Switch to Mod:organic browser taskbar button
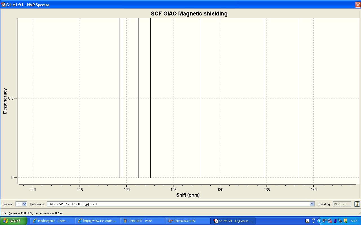This screenshot has width=361, height=225. coord(52,221)
